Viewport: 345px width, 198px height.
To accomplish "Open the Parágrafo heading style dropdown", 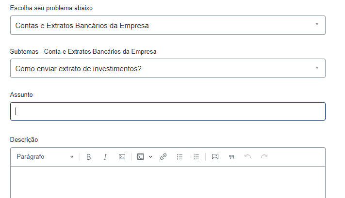I will 45,157.
